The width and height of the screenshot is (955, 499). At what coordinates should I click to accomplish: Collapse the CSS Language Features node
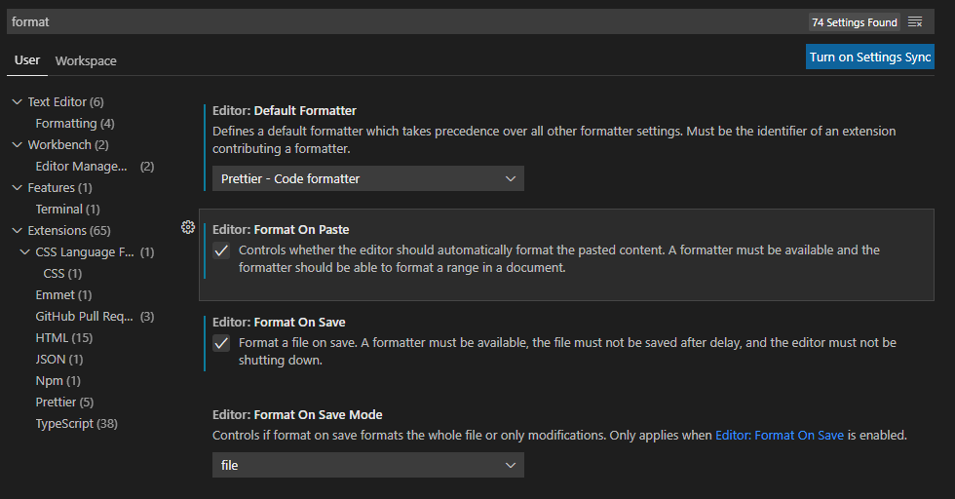point(24,252)
